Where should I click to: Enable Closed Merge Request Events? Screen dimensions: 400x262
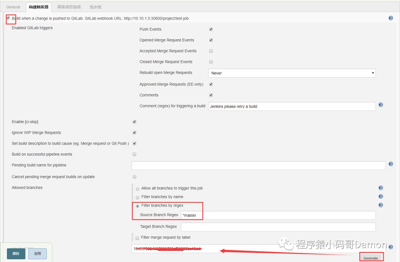211,62
